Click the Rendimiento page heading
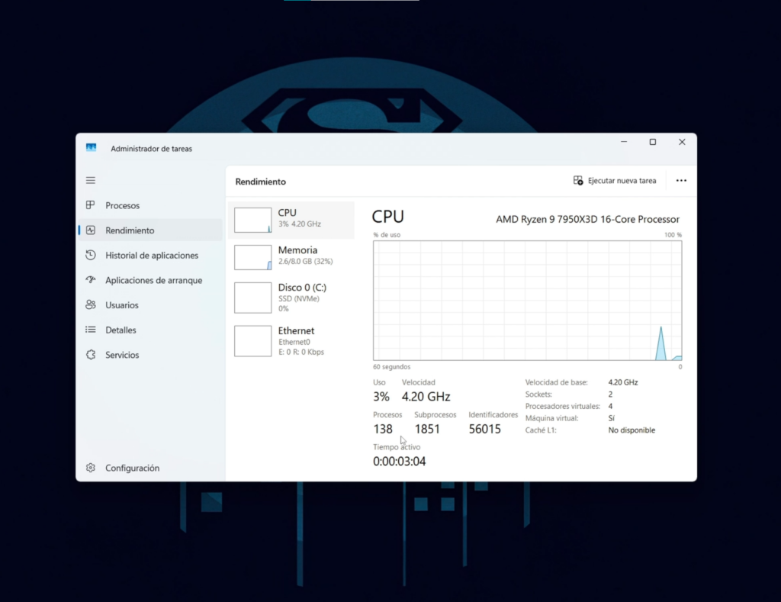This screenshot has width=781, height=602. [260, 182]
